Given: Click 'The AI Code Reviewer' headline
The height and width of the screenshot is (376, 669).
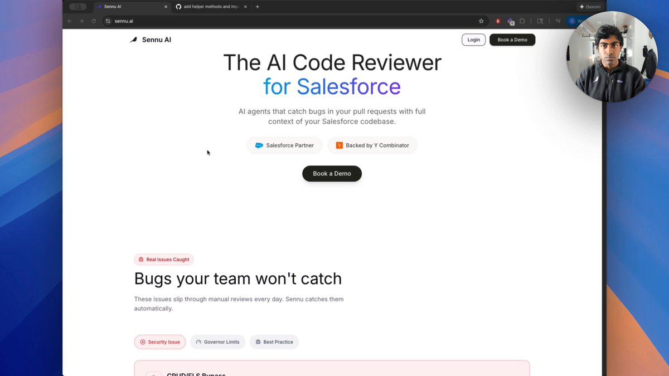Looking at the screenshot, I should point(332,62).
